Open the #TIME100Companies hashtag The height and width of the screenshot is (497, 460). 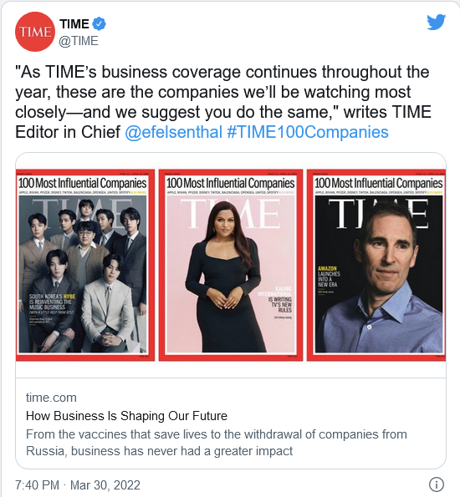click(x=308, y=132)
